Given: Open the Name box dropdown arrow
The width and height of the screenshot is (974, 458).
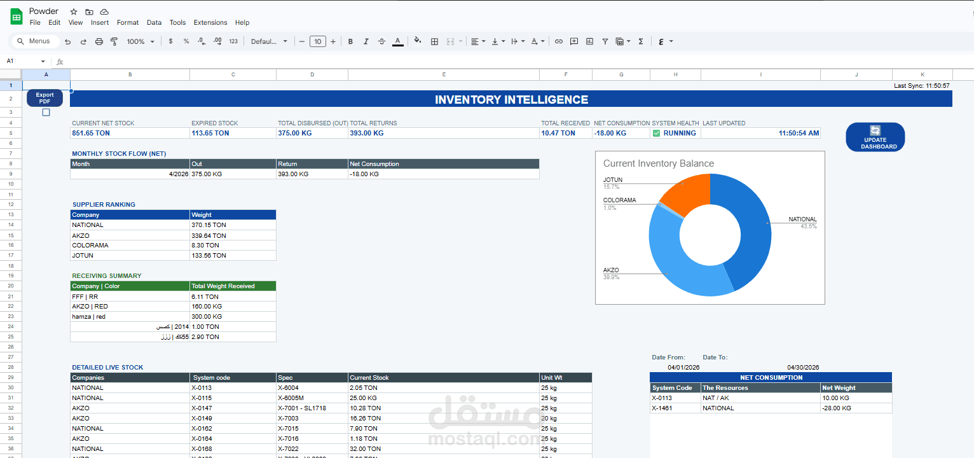Looking at the screenshot, I should [x=43, y=61].
